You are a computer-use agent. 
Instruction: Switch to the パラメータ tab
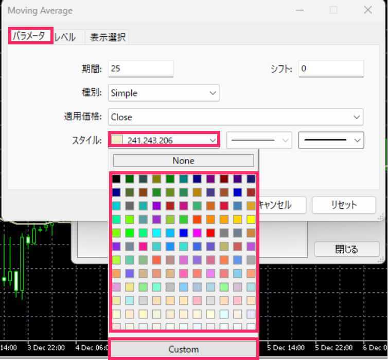[x=31, y=36]
